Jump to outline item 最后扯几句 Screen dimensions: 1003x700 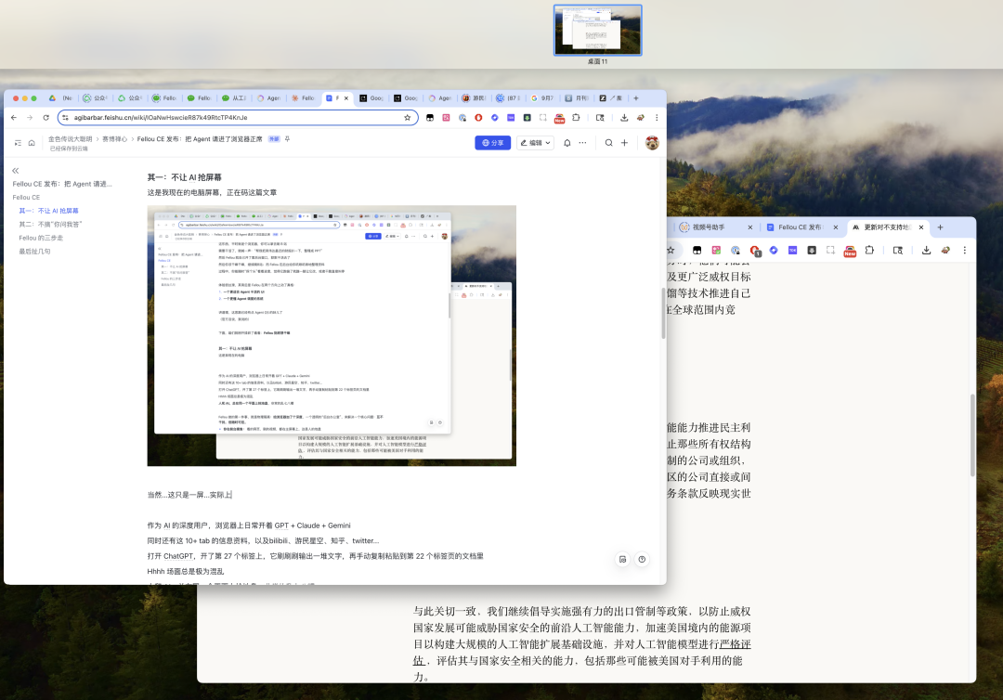point(34,252)
